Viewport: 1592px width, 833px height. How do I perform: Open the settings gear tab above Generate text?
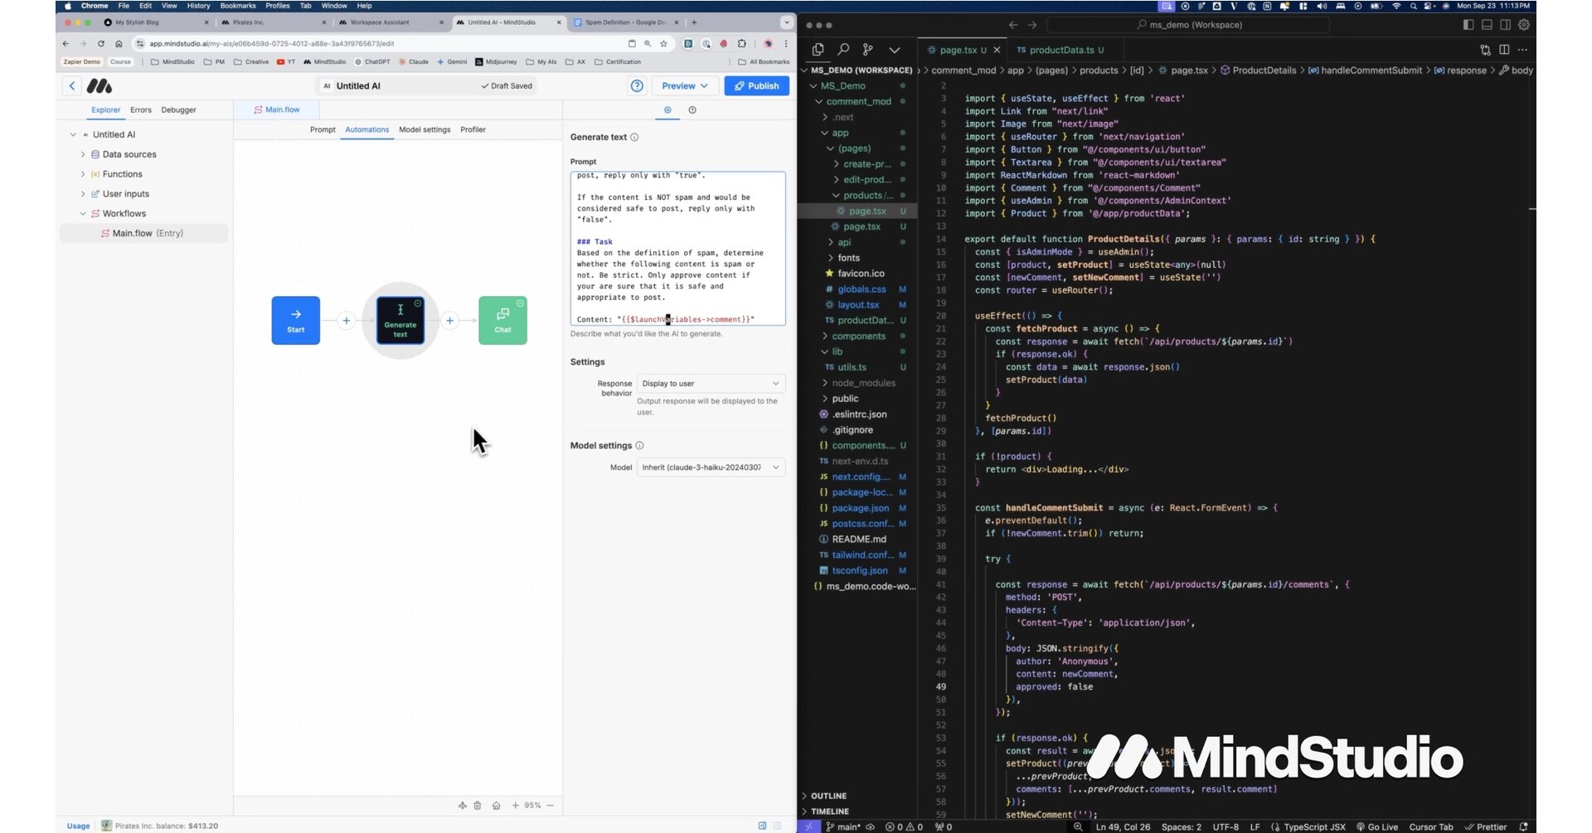(x=667, y=110)
